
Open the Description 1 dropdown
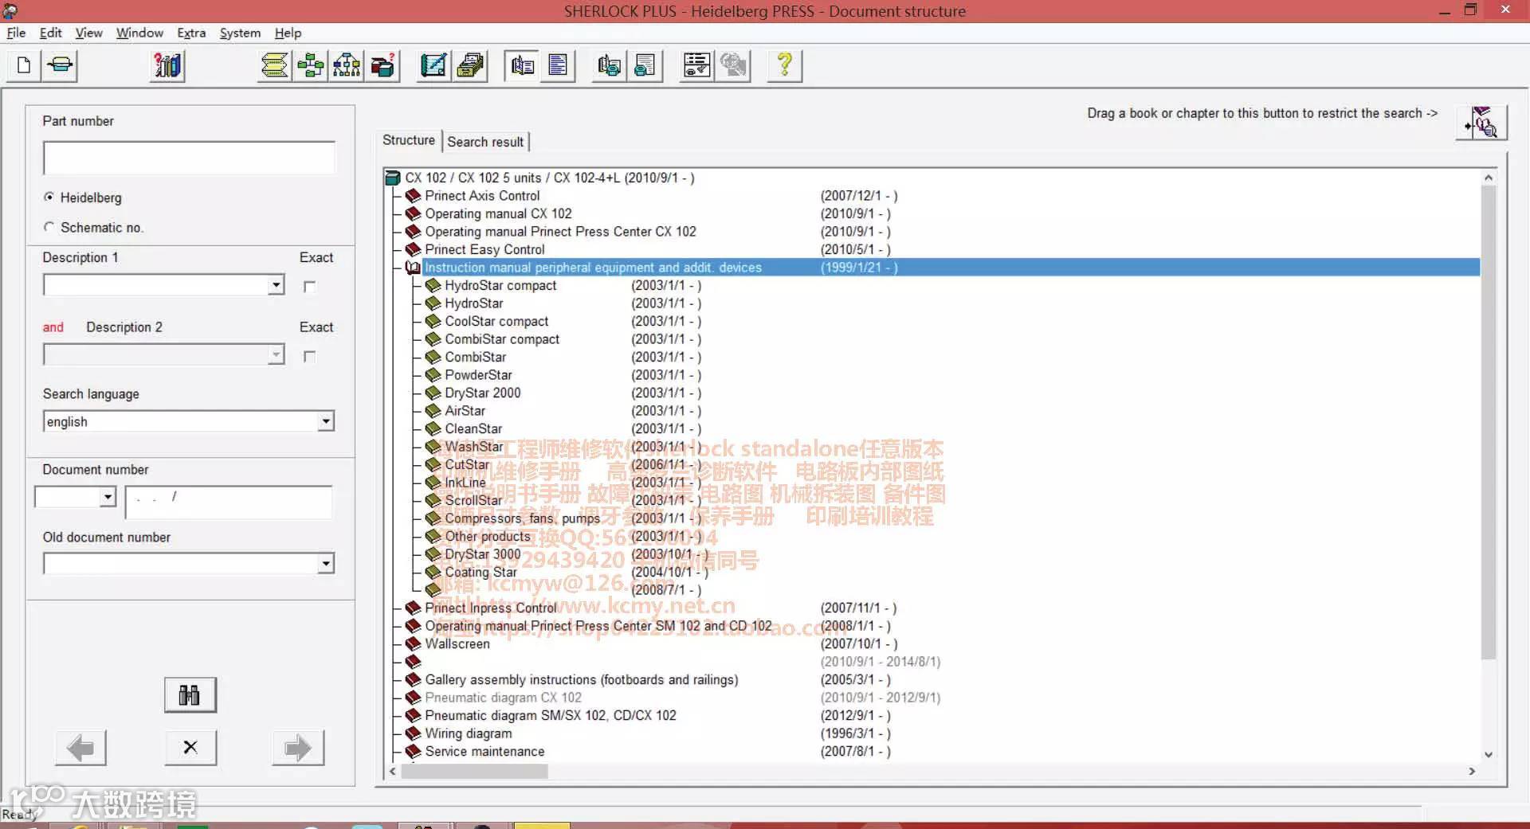[x=276, y=285]
